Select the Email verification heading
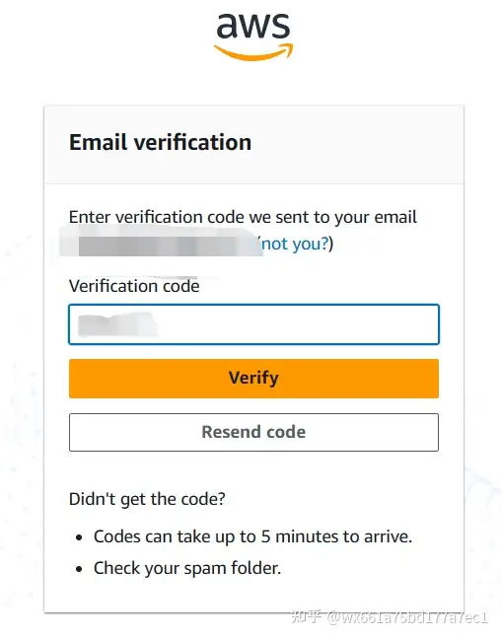Screen dimensions: 501x639 160,143
